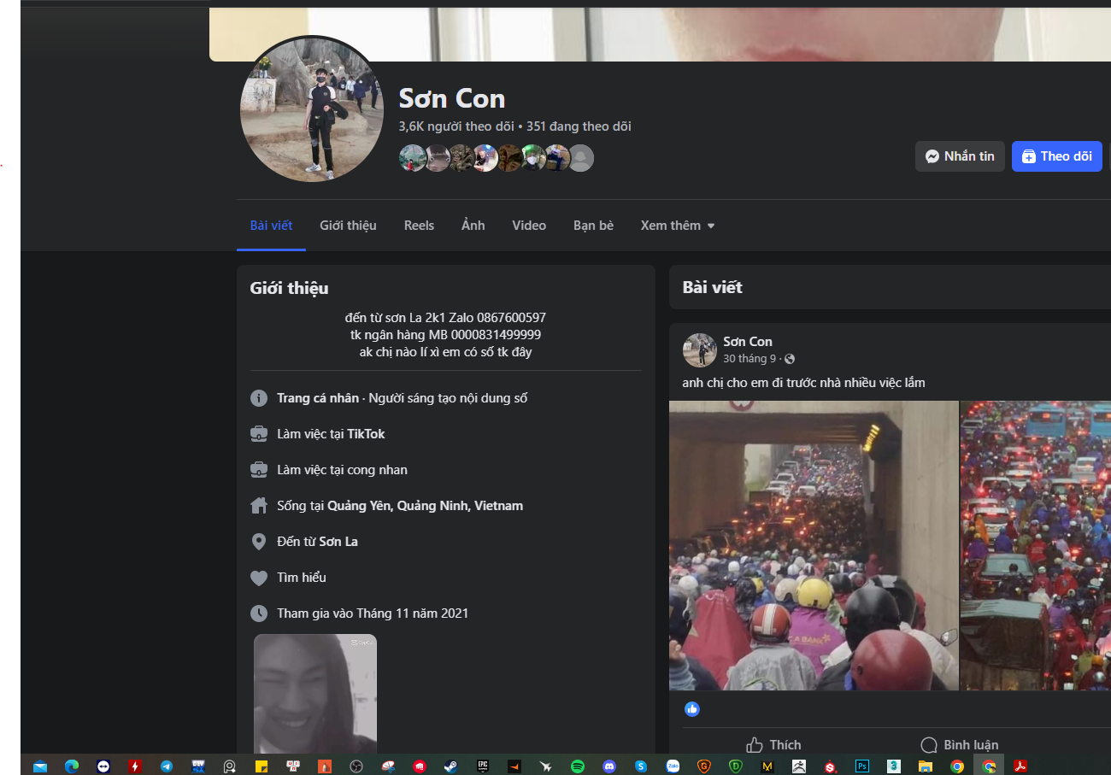Open Spotify from the taskbar
The image size is (1111, 775).
point(577,766)
